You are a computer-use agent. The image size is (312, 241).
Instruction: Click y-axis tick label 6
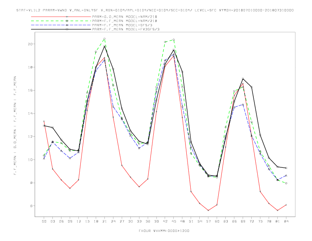point(32,206)
